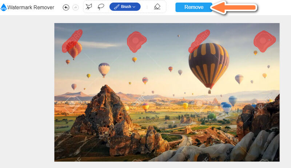Select the Polygonal selection tool
This screenshot has width=291, height=168.
(x=89, y=7)
